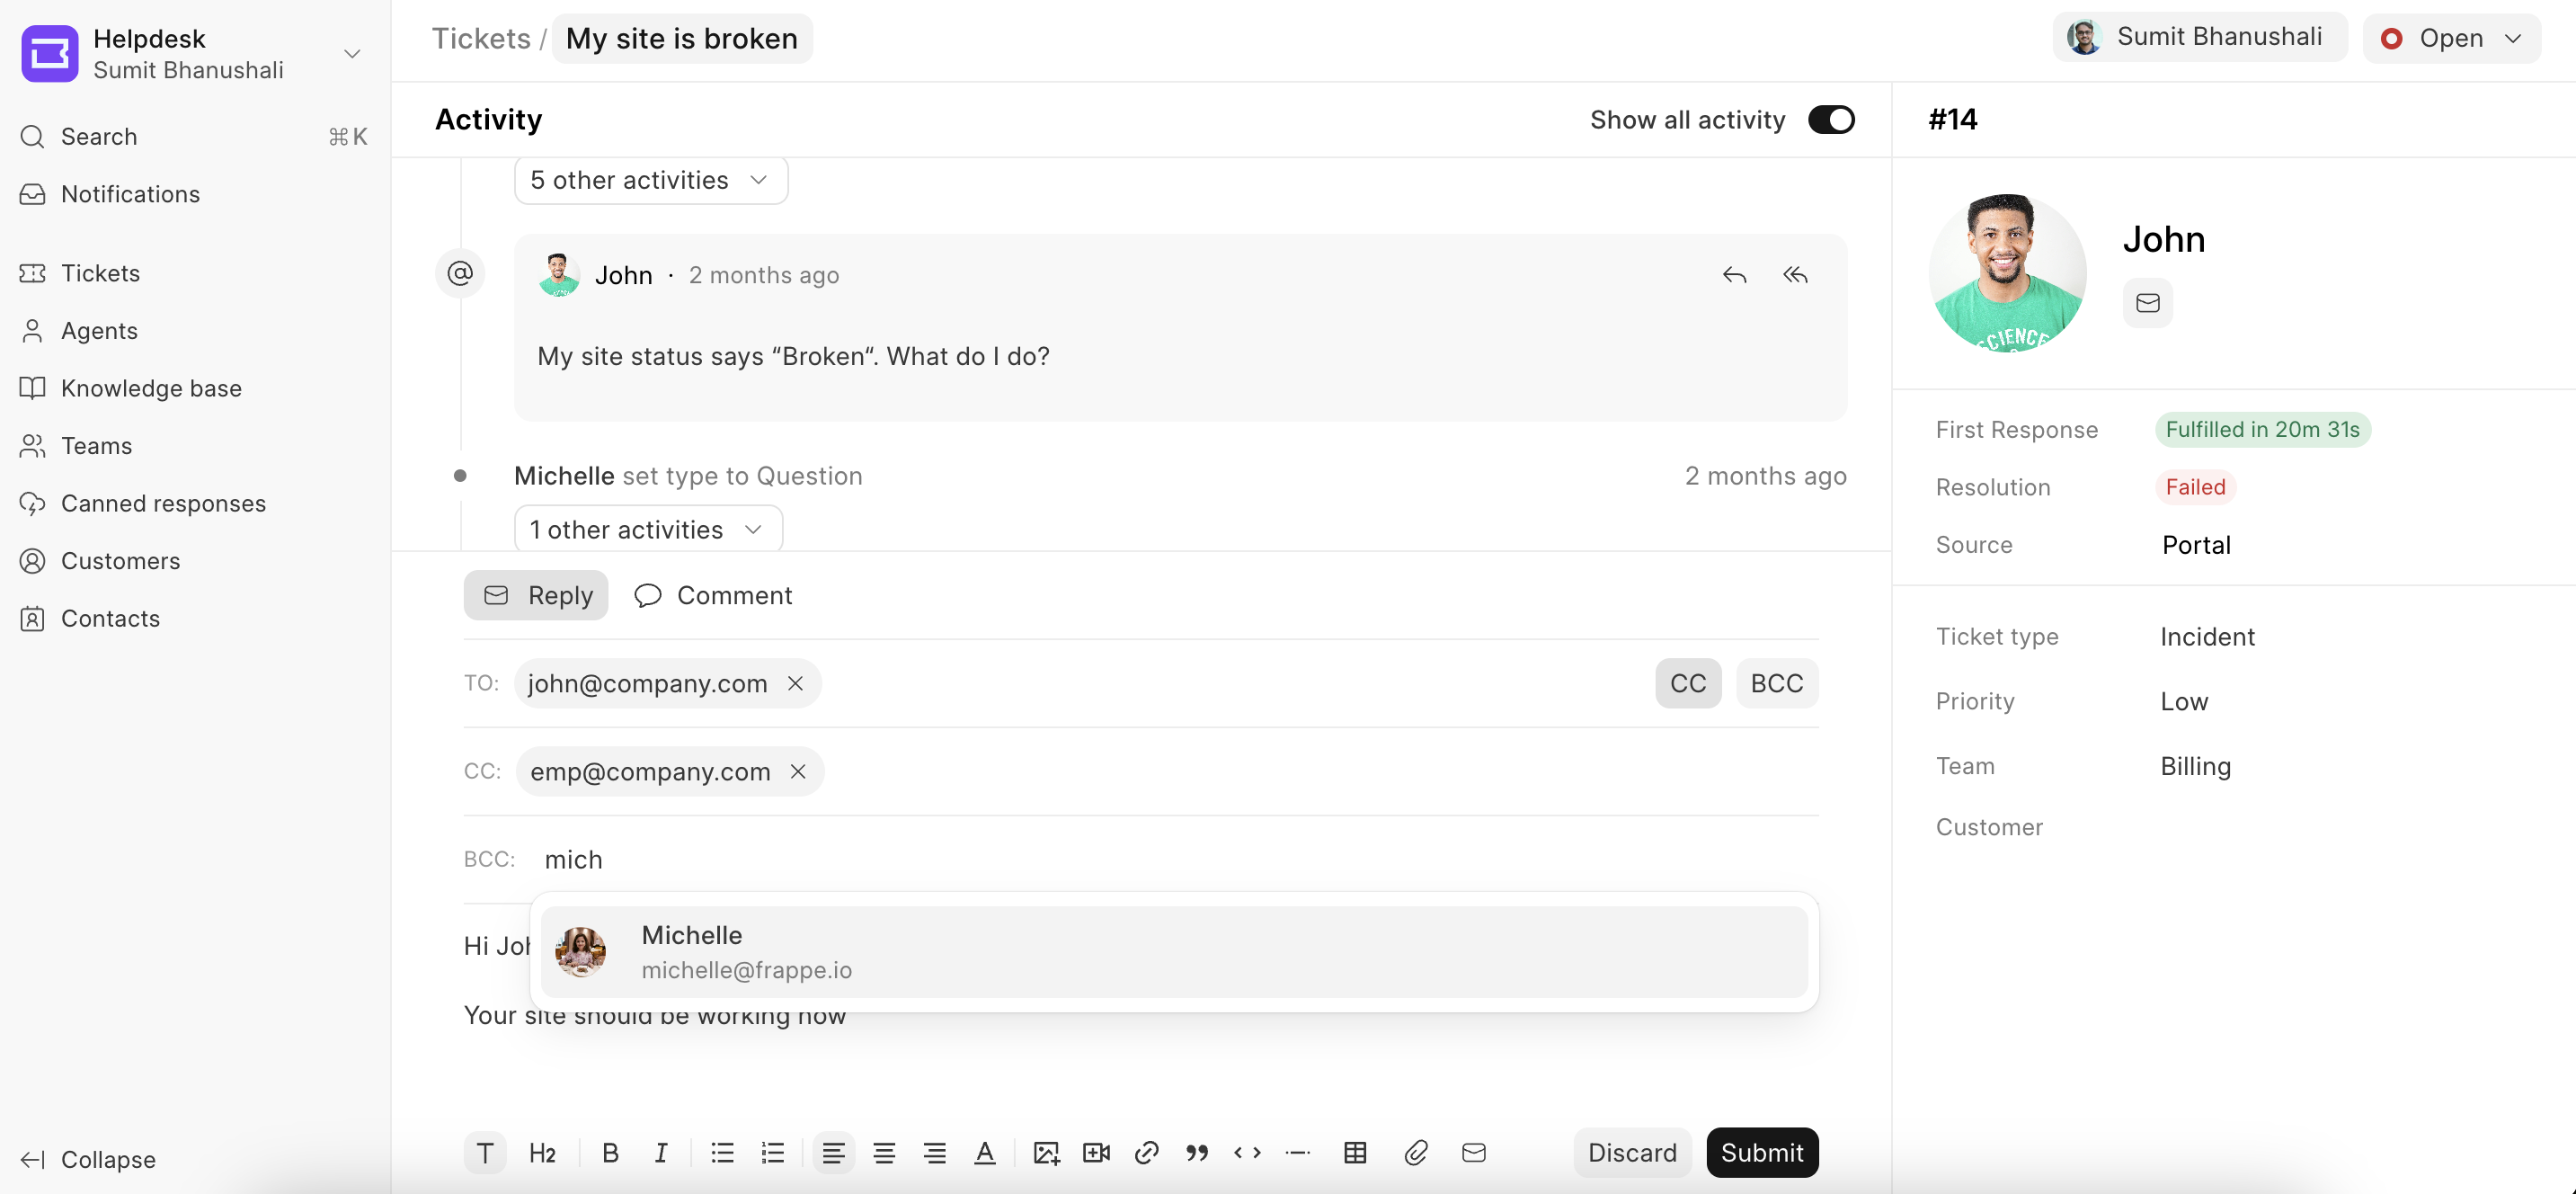Click the Discard button
This screenshot has height=1194, width=2576.
[x=1631, y=1152]
